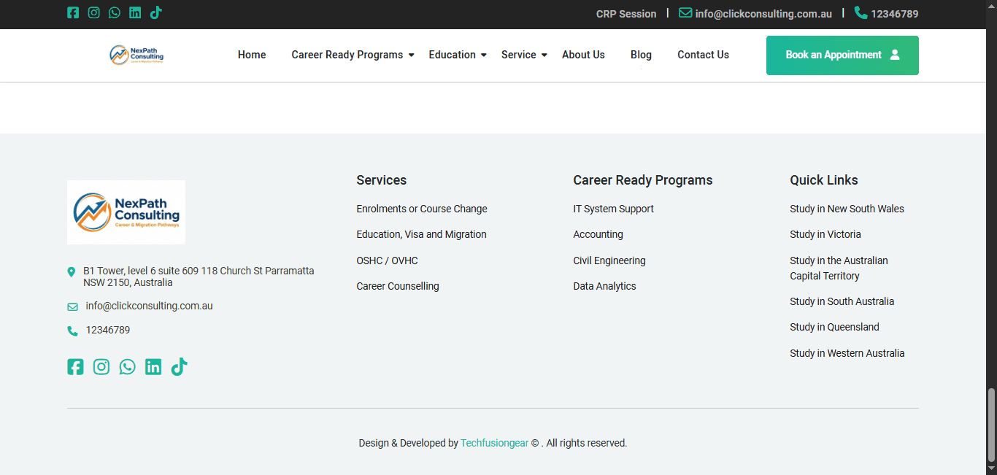The image size is (997, 475).
Task: Click the Instagram icon in top bar
Action: tap(93, 12)
